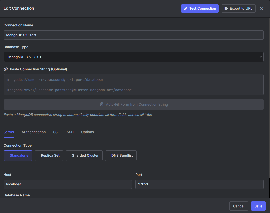
Task: Click the Connection Name input field
Action: (x=133, y=35)
